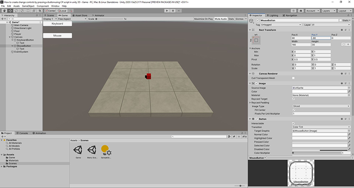Toggle Rect Transform blueprint mode icon

pyautogui.click(x=344, y=45)
